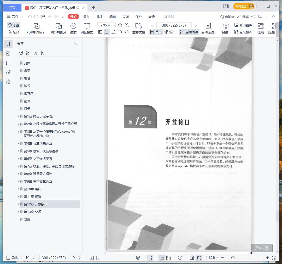This screenshot has height=264, width=282.
Task: Go to previous page arrow in toolbar
Action: click(x=152, y=25)
